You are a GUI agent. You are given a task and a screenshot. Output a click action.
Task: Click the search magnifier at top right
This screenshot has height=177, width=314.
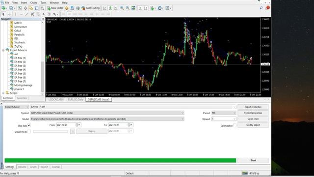(x=261, y=8)
